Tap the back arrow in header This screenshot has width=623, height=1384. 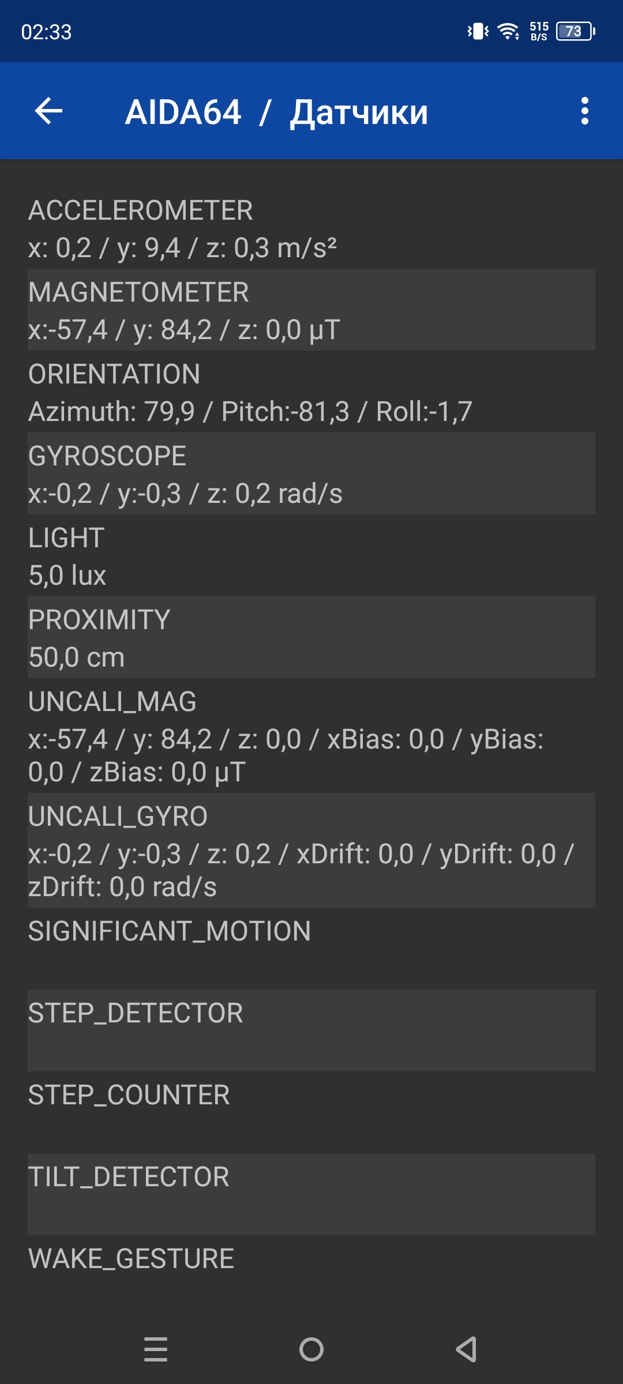[x=48, y=111]
